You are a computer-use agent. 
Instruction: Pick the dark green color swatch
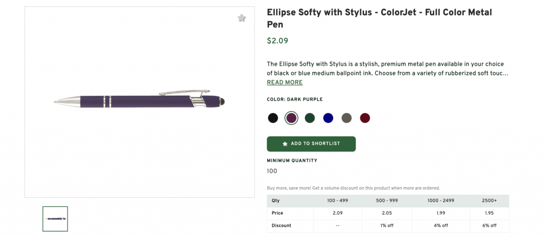coord(310,118)
